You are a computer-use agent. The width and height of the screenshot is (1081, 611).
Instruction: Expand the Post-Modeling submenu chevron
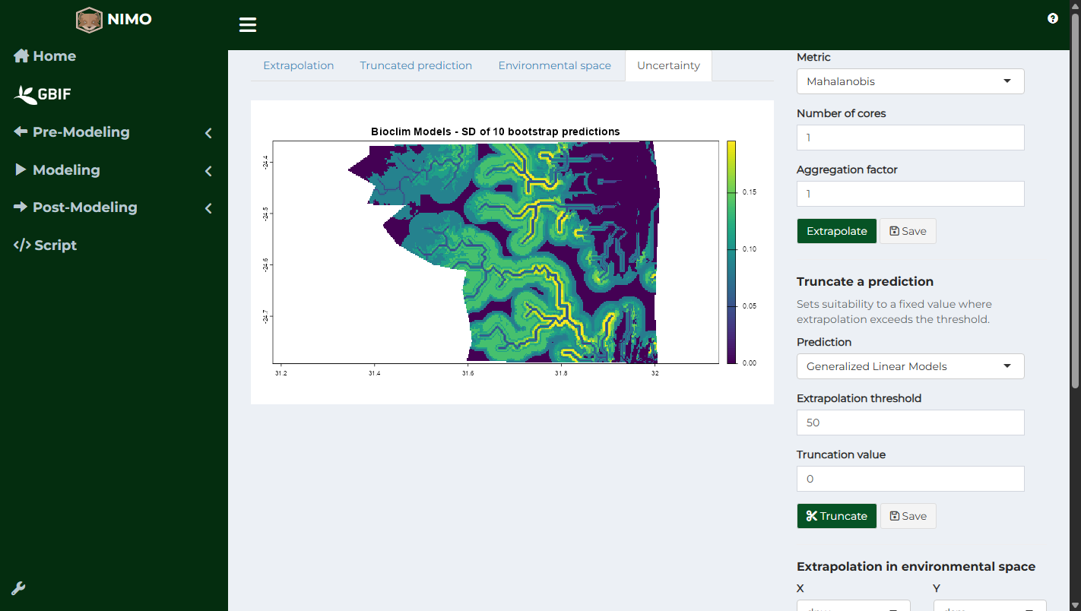click(x=208, y=208)
